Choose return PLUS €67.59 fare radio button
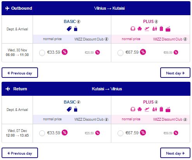This screenshot has width=192, height=160. coord(120,133)
